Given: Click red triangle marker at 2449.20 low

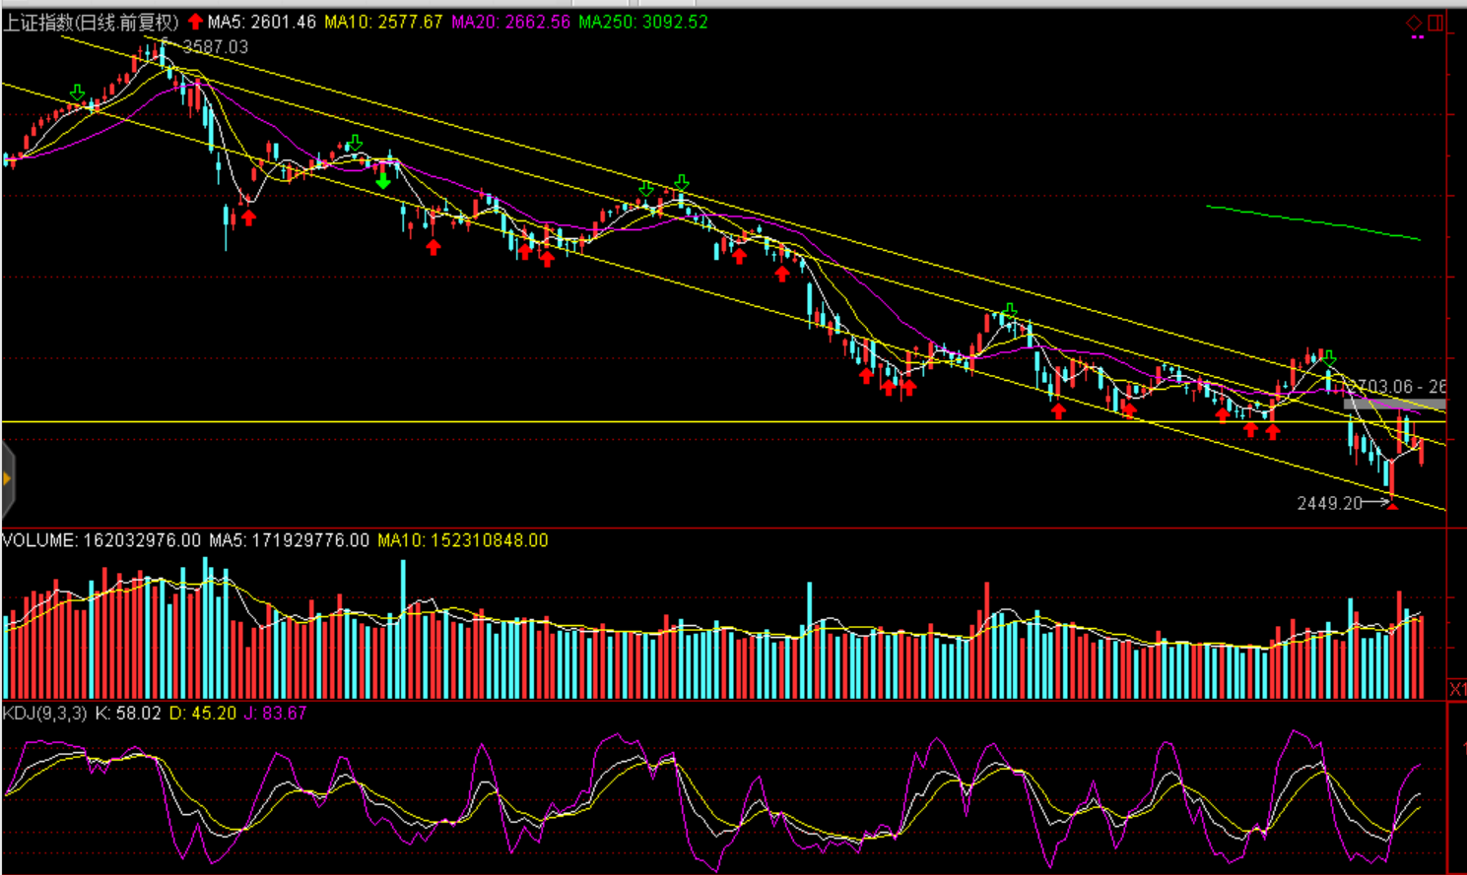Looking at the screenshot, I should click(1392, 505).
